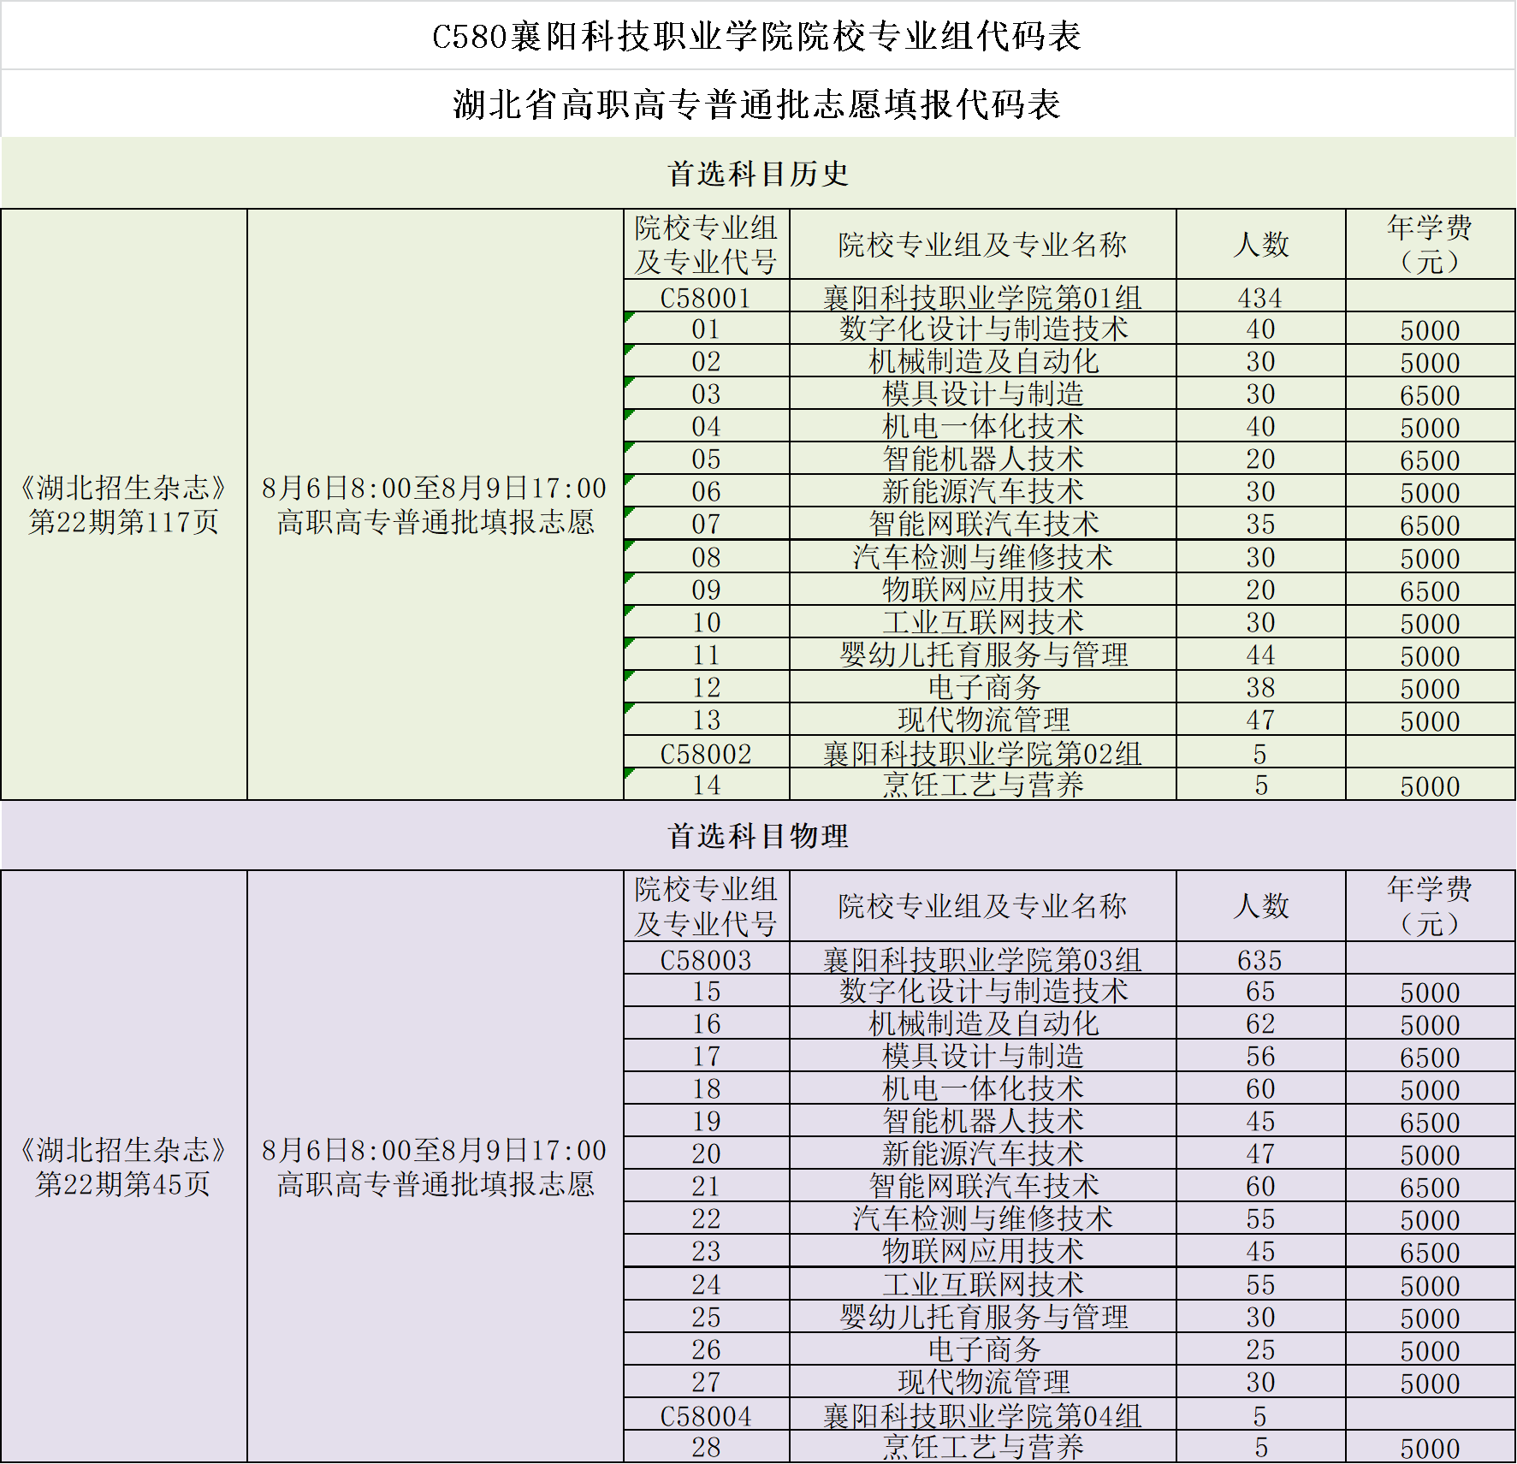Select 汽车检测与维修技术 in the history section

point(983,557)
